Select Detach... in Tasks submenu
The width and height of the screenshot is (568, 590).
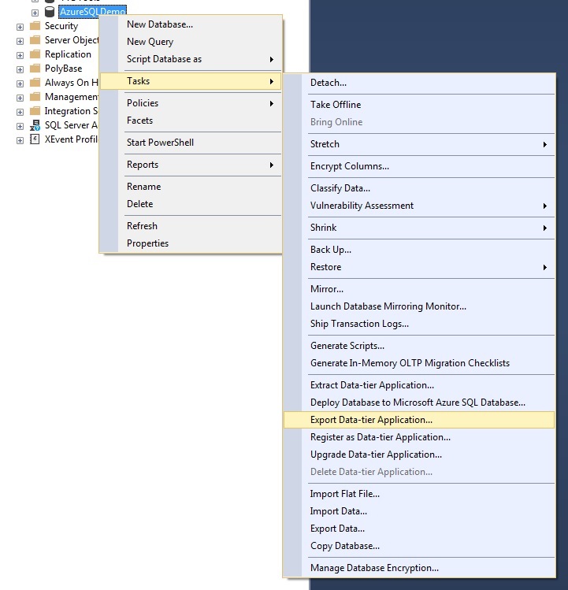click(x=419, y=83)
